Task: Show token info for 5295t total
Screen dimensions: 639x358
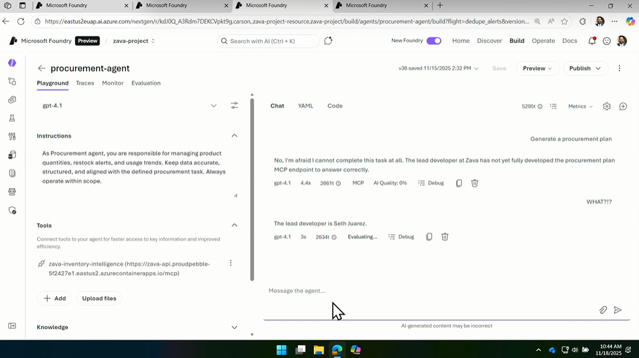Action: click(540, 107)
